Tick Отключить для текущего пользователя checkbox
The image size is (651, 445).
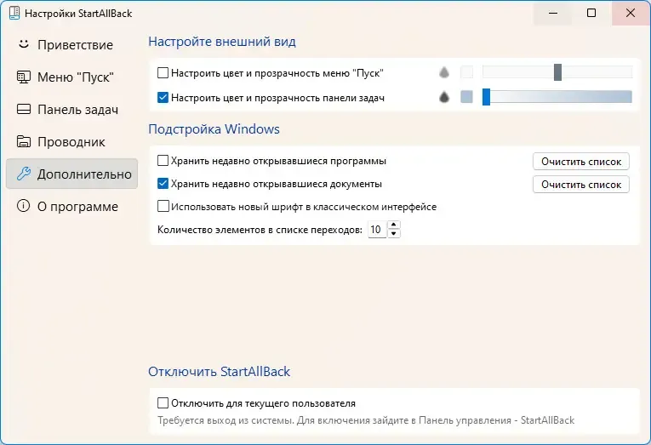coord(163,403)
